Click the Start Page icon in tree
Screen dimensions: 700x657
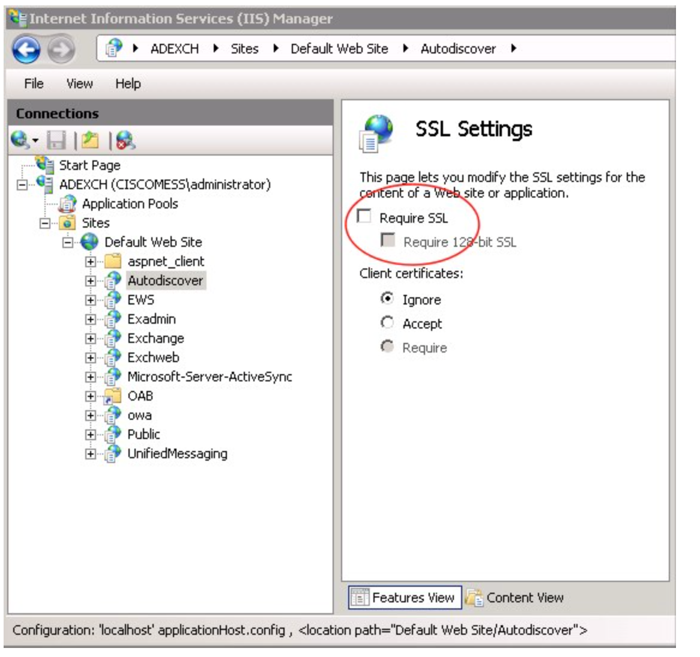point(45,165)
